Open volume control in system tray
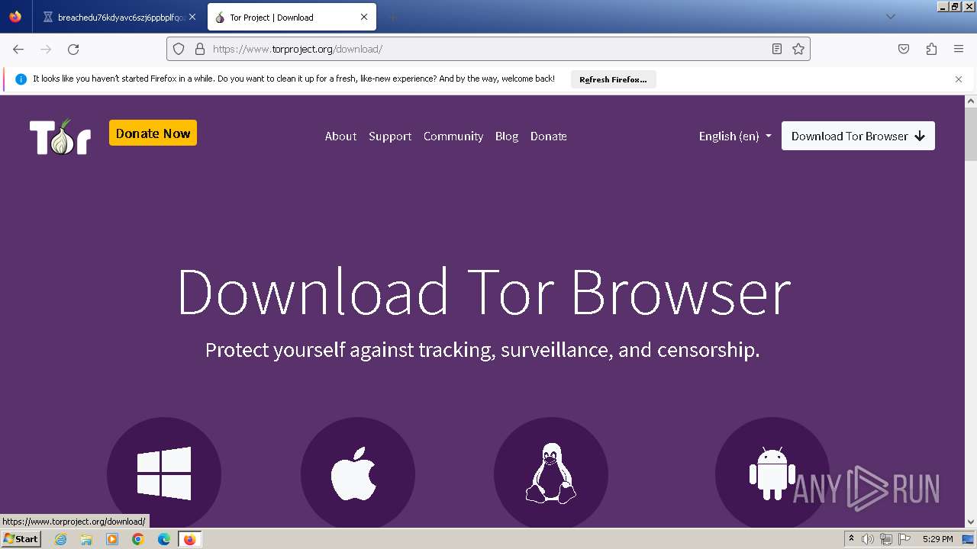Screen dimensions: 977x549 868,539
